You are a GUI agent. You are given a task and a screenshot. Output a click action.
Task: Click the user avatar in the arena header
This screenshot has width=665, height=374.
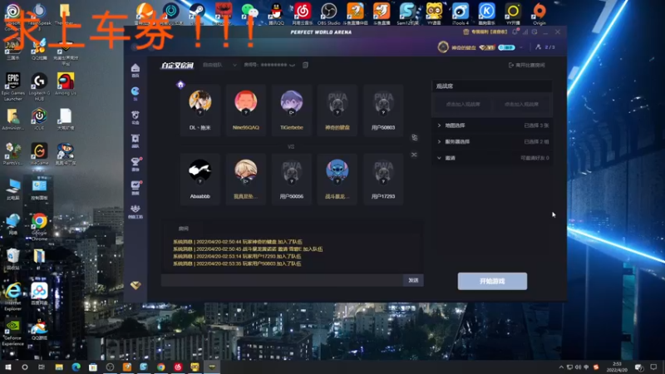coord(443,47)
